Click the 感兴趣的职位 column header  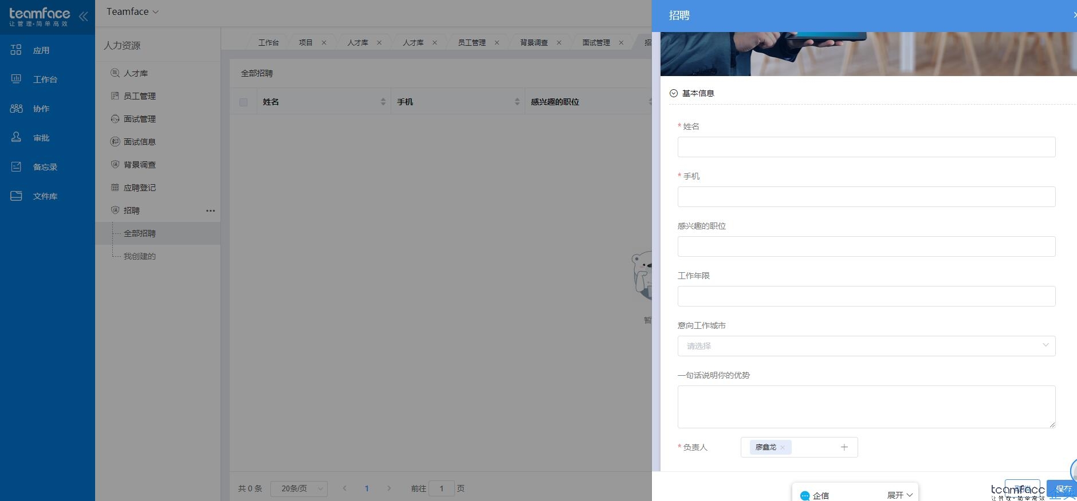coord(555,102)
